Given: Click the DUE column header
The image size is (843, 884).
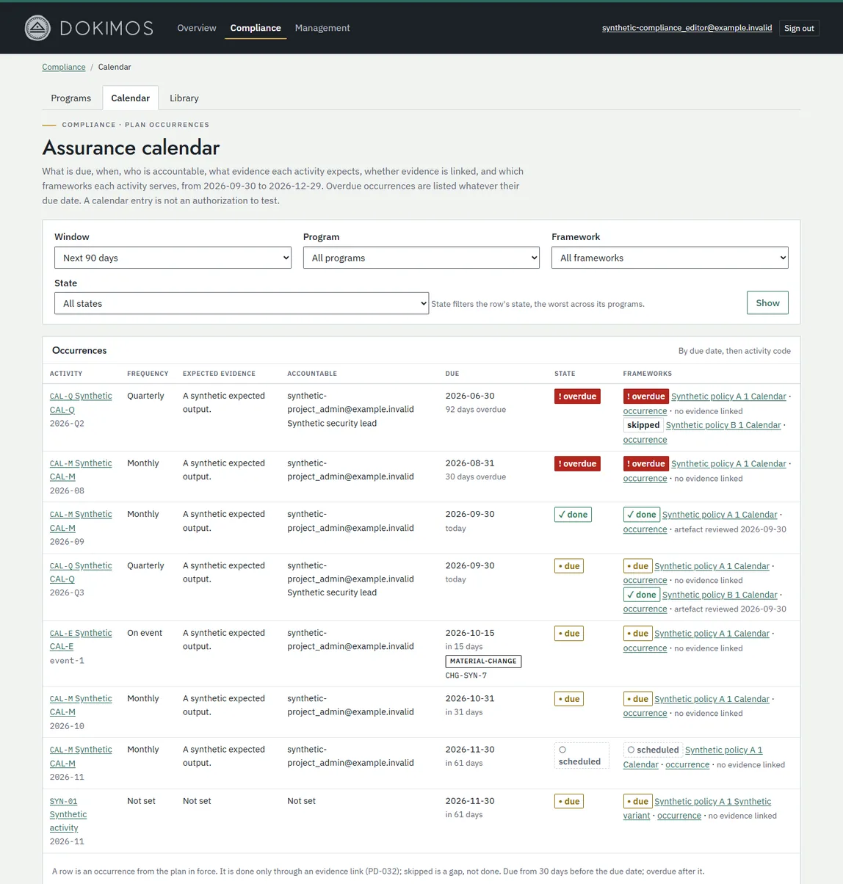Looking at the screenshot, I should [x=452, y=374].
